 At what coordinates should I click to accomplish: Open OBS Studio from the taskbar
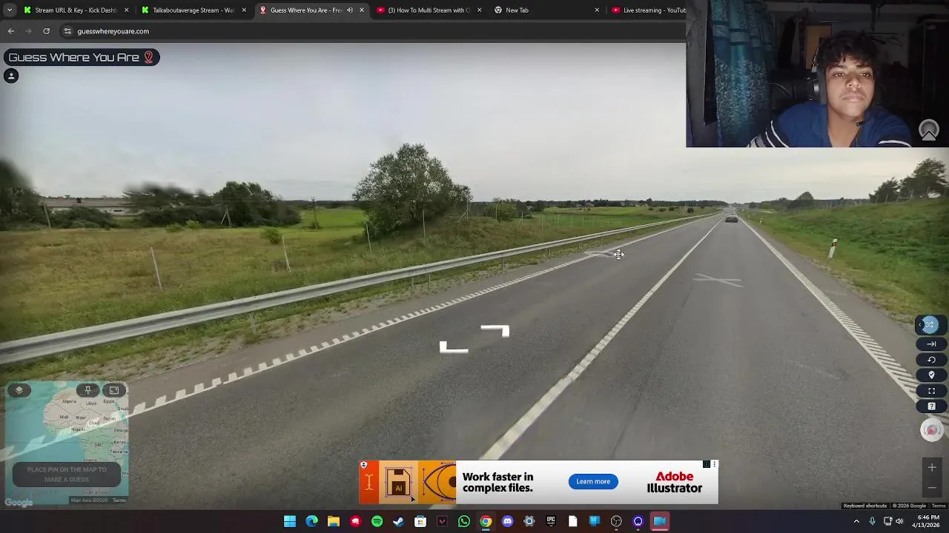pos(616,521)
